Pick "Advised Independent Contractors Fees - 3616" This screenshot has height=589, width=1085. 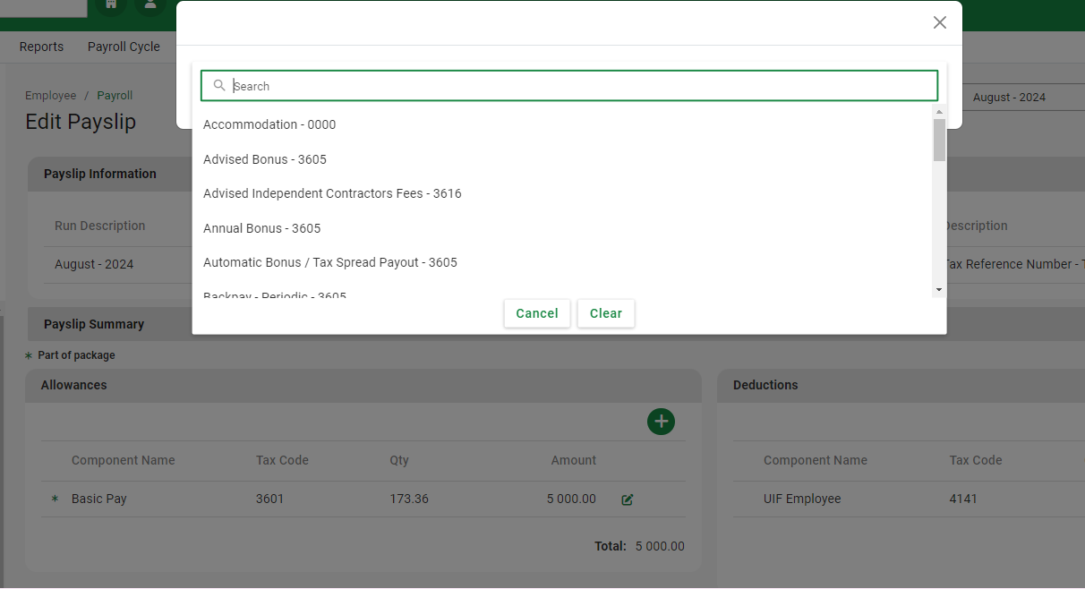pyautogui.click(x=332, y=193)
